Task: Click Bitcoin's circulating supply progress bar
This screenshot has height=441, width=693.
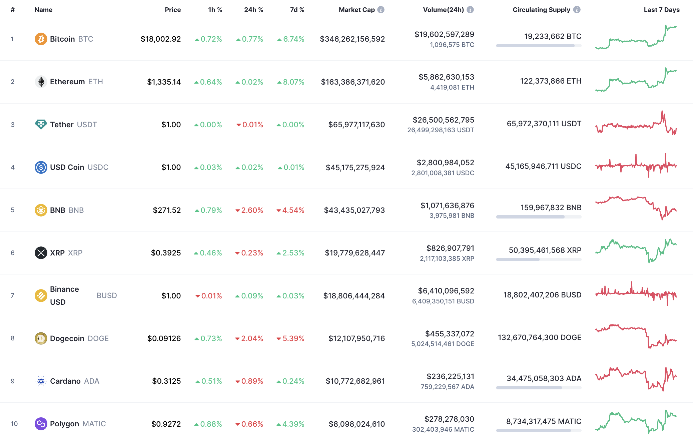Action: 538,45
